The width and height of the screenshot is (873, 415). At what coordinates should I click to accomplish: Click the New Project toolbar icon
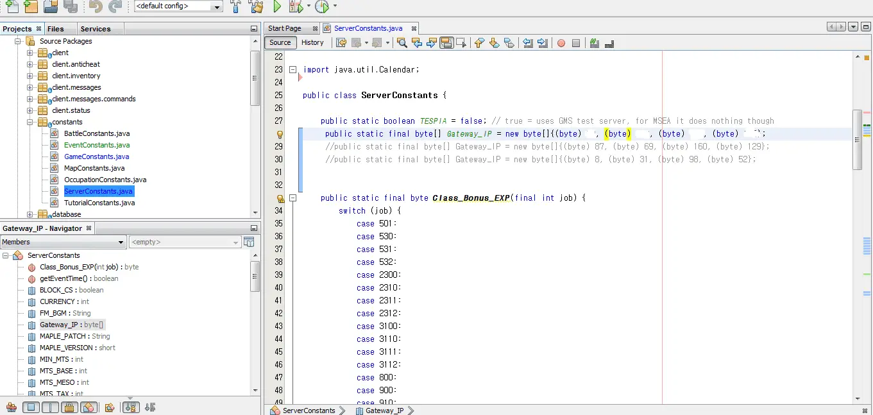pyautogui.click(x=30, y=6)
